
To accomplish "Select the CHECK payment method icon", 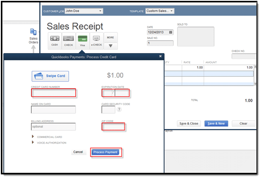I will (x=68, y=41).
